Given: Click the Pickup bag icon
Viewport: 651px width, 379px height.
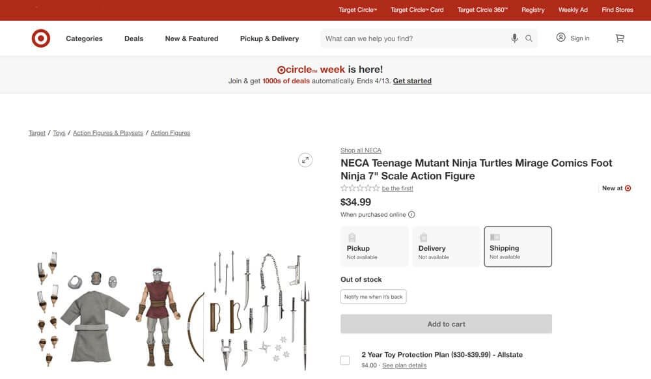Looking at the screenshot, I should (x=352, y=237).
